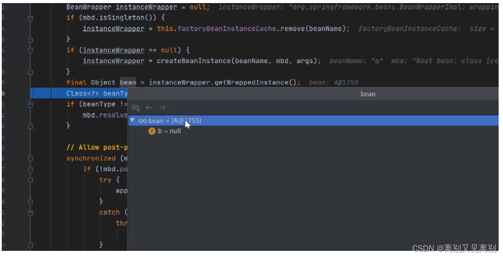503x257 pixels.
Task: Click the back arrow in the bean popup
Action: 149,107
